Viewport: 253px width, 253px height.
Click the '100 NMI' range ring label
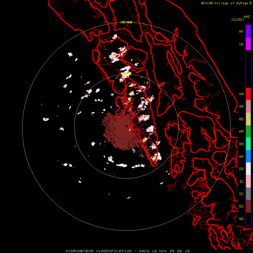click(126, 22)
